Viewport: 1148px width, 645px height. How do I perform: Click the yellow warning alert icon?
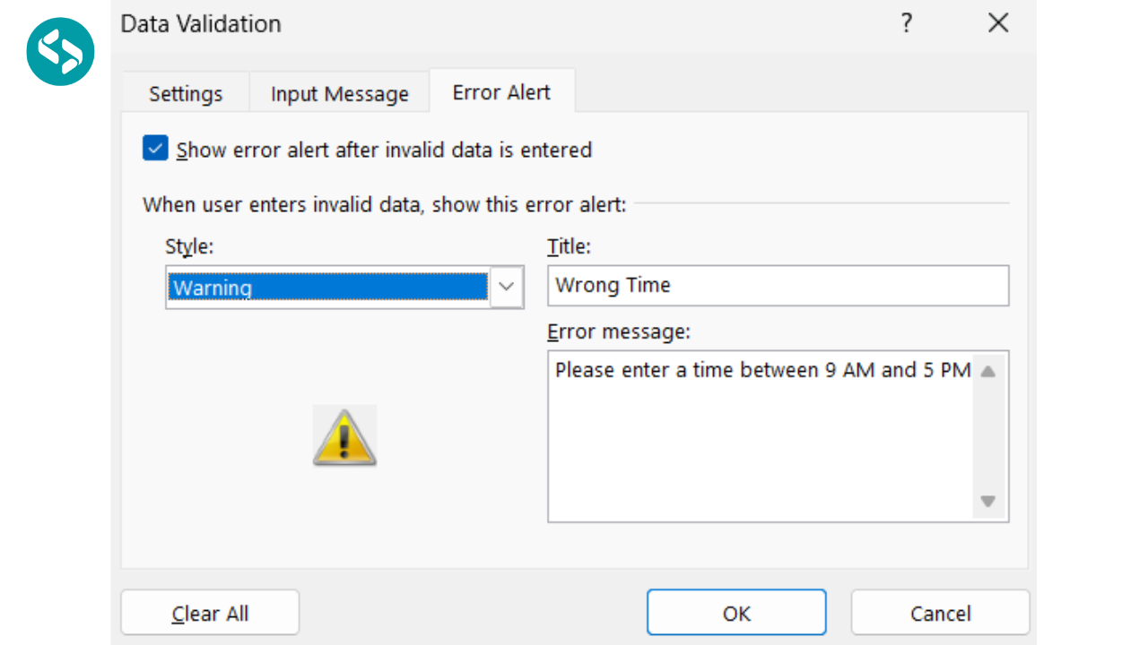pyautogui.click(x=344, y=436)
